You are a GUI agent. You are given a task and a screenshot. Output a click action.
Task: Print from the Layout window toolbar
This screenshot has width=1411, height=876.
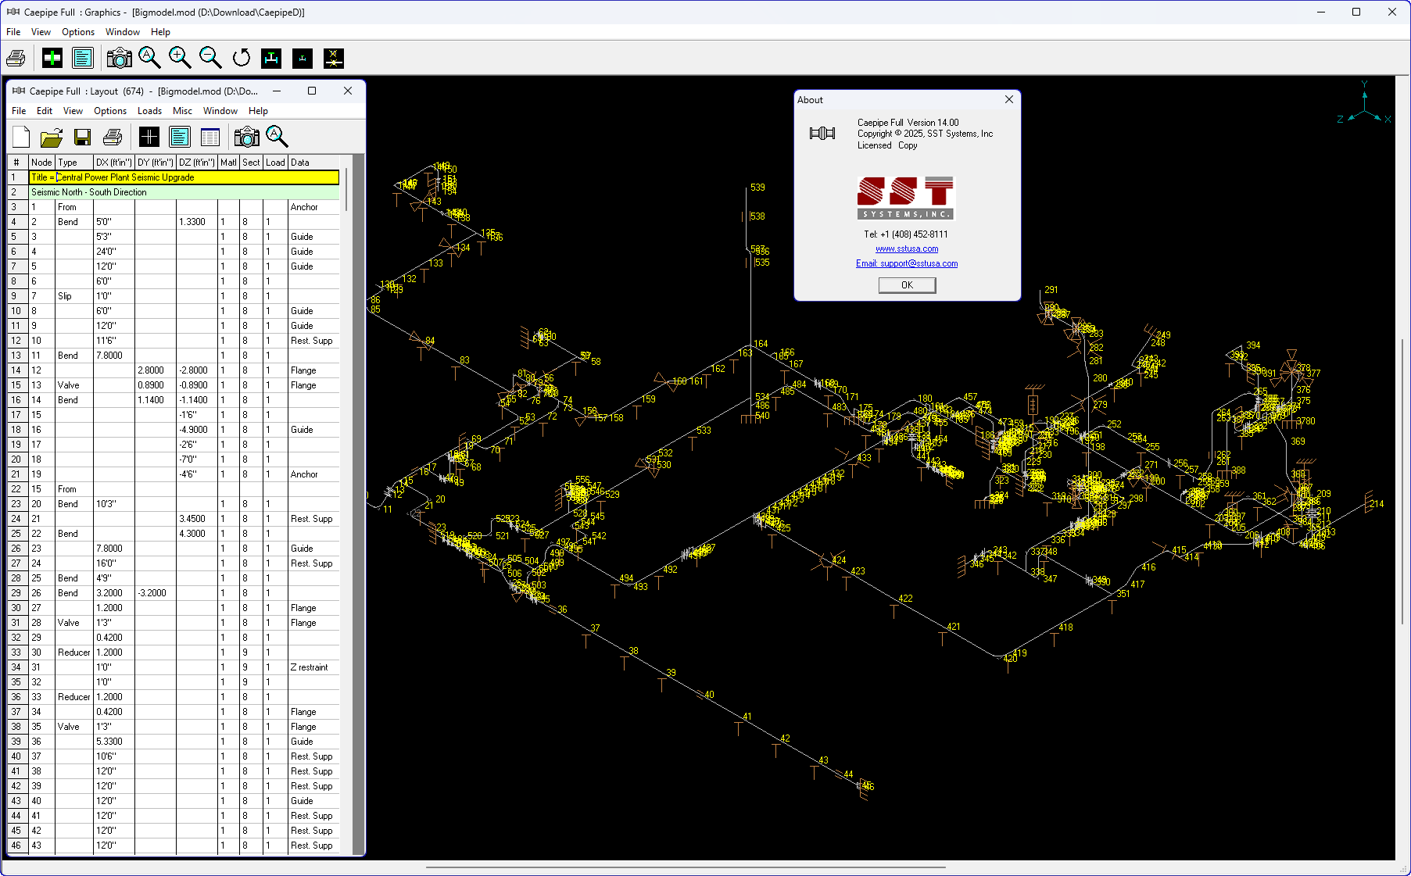click(113, 138)
